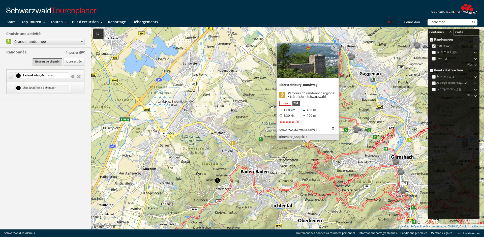The image size is (484, 237).
Task: Click the grey photo cluster near Bad Rotenfels
Action: pyautogui.click(x=352, y=56)
